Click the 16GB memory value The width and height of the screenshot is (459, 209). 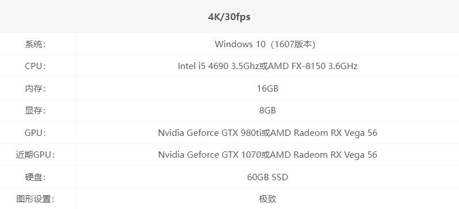[x=267, y=88]
